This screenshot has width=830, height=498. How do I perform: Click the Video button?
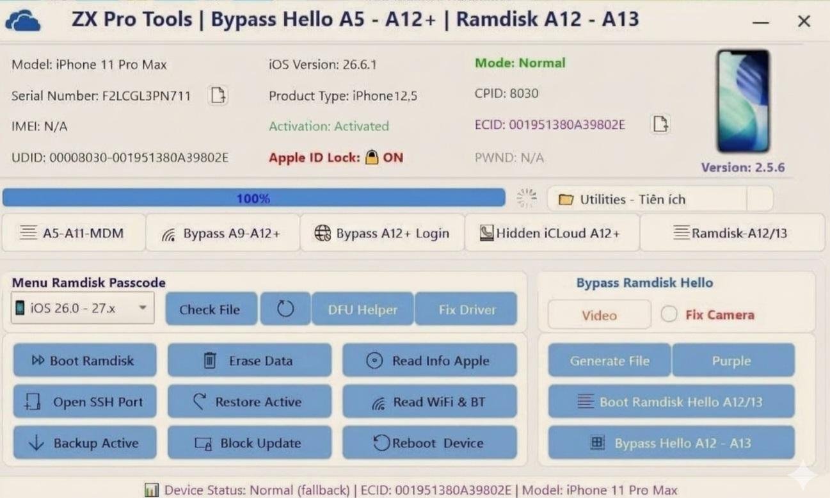coord(600,315)
